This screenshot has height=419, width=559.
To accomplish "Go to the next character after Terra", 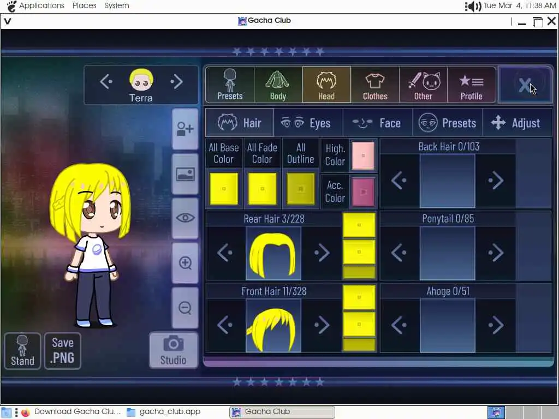I will (176, 82).
